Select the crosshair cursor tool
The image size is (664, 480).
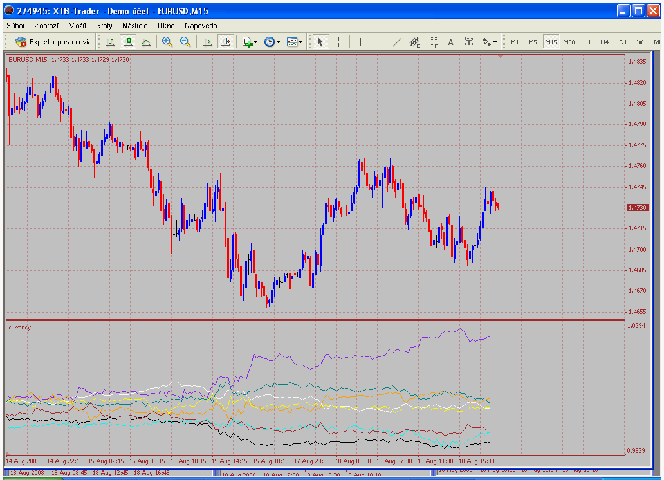coord(338,42)
